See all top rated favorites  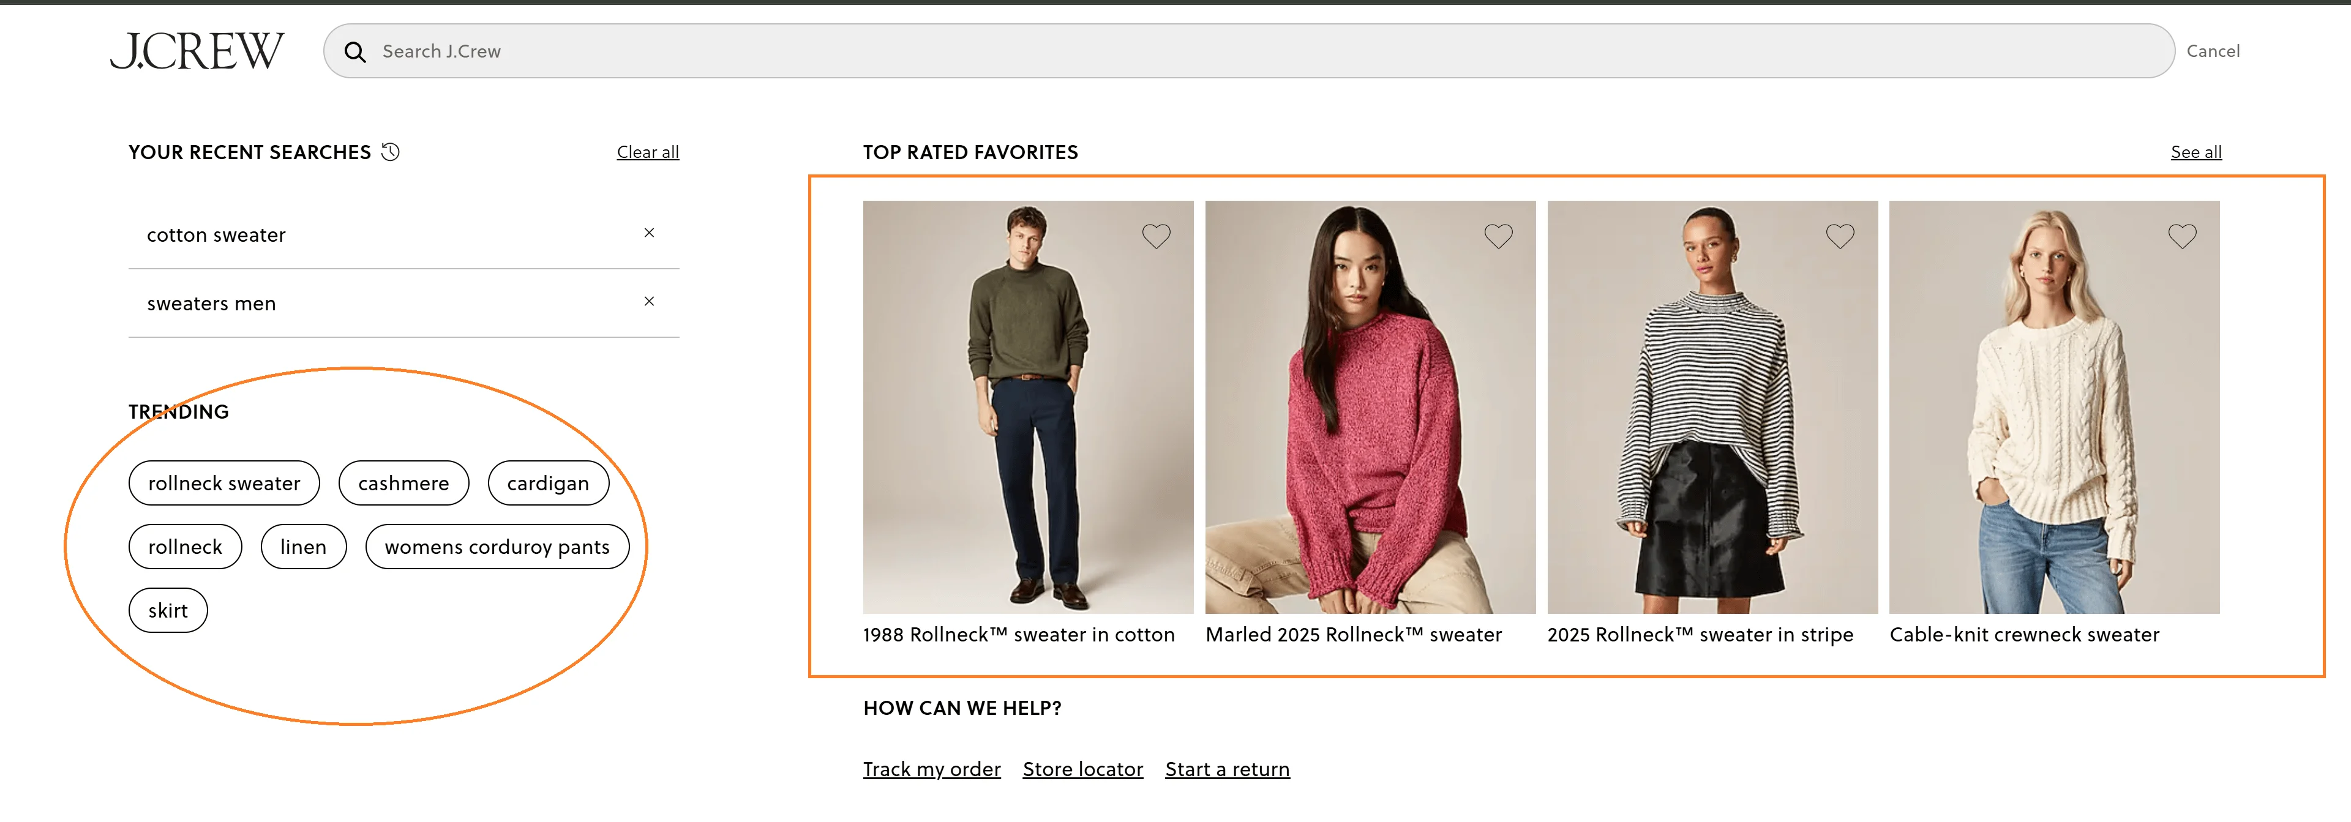tap(2196, 151)
